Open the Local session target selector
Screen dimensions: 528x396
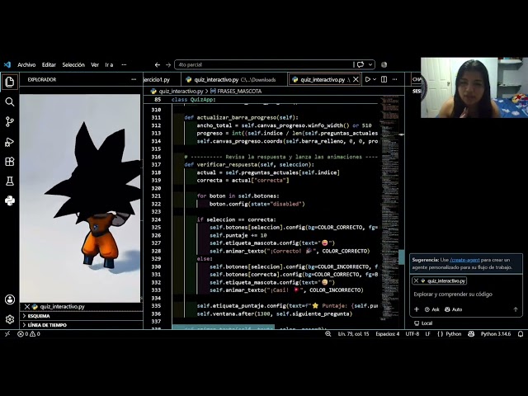(423, 323)
